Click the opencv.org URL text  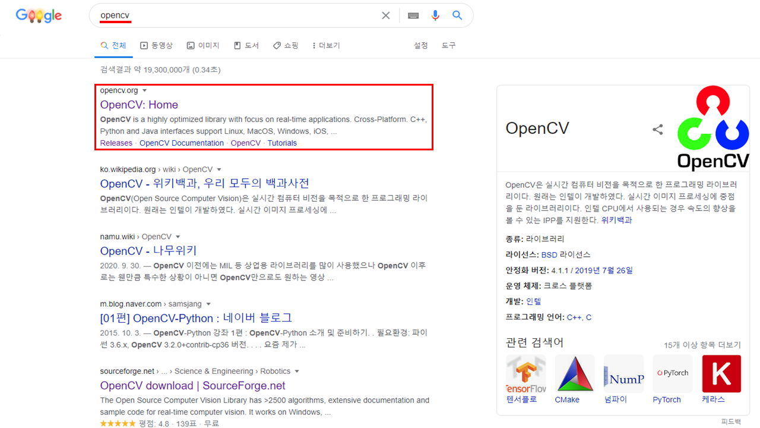tap(119, 90)
